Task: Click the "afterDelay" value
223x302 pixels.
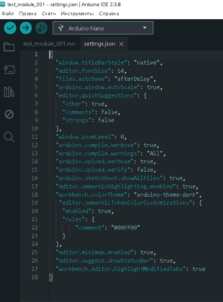Action: 134,79
